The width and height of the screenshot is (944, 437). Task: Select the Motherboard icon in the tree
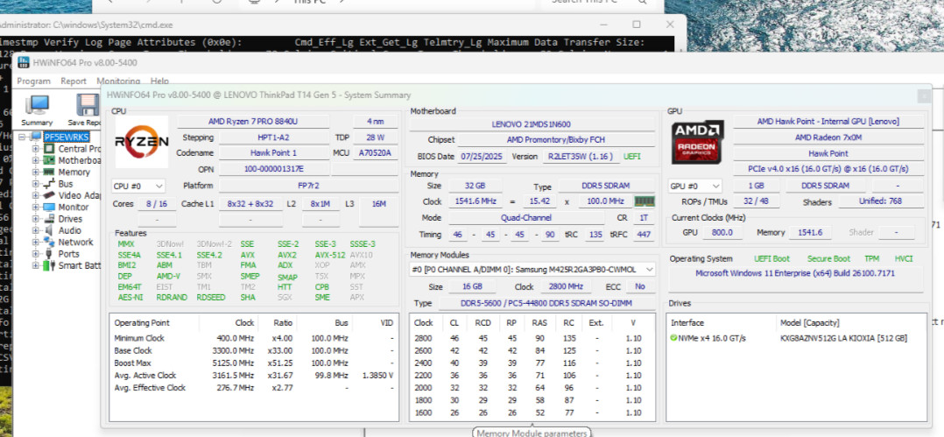pos(50,161)
